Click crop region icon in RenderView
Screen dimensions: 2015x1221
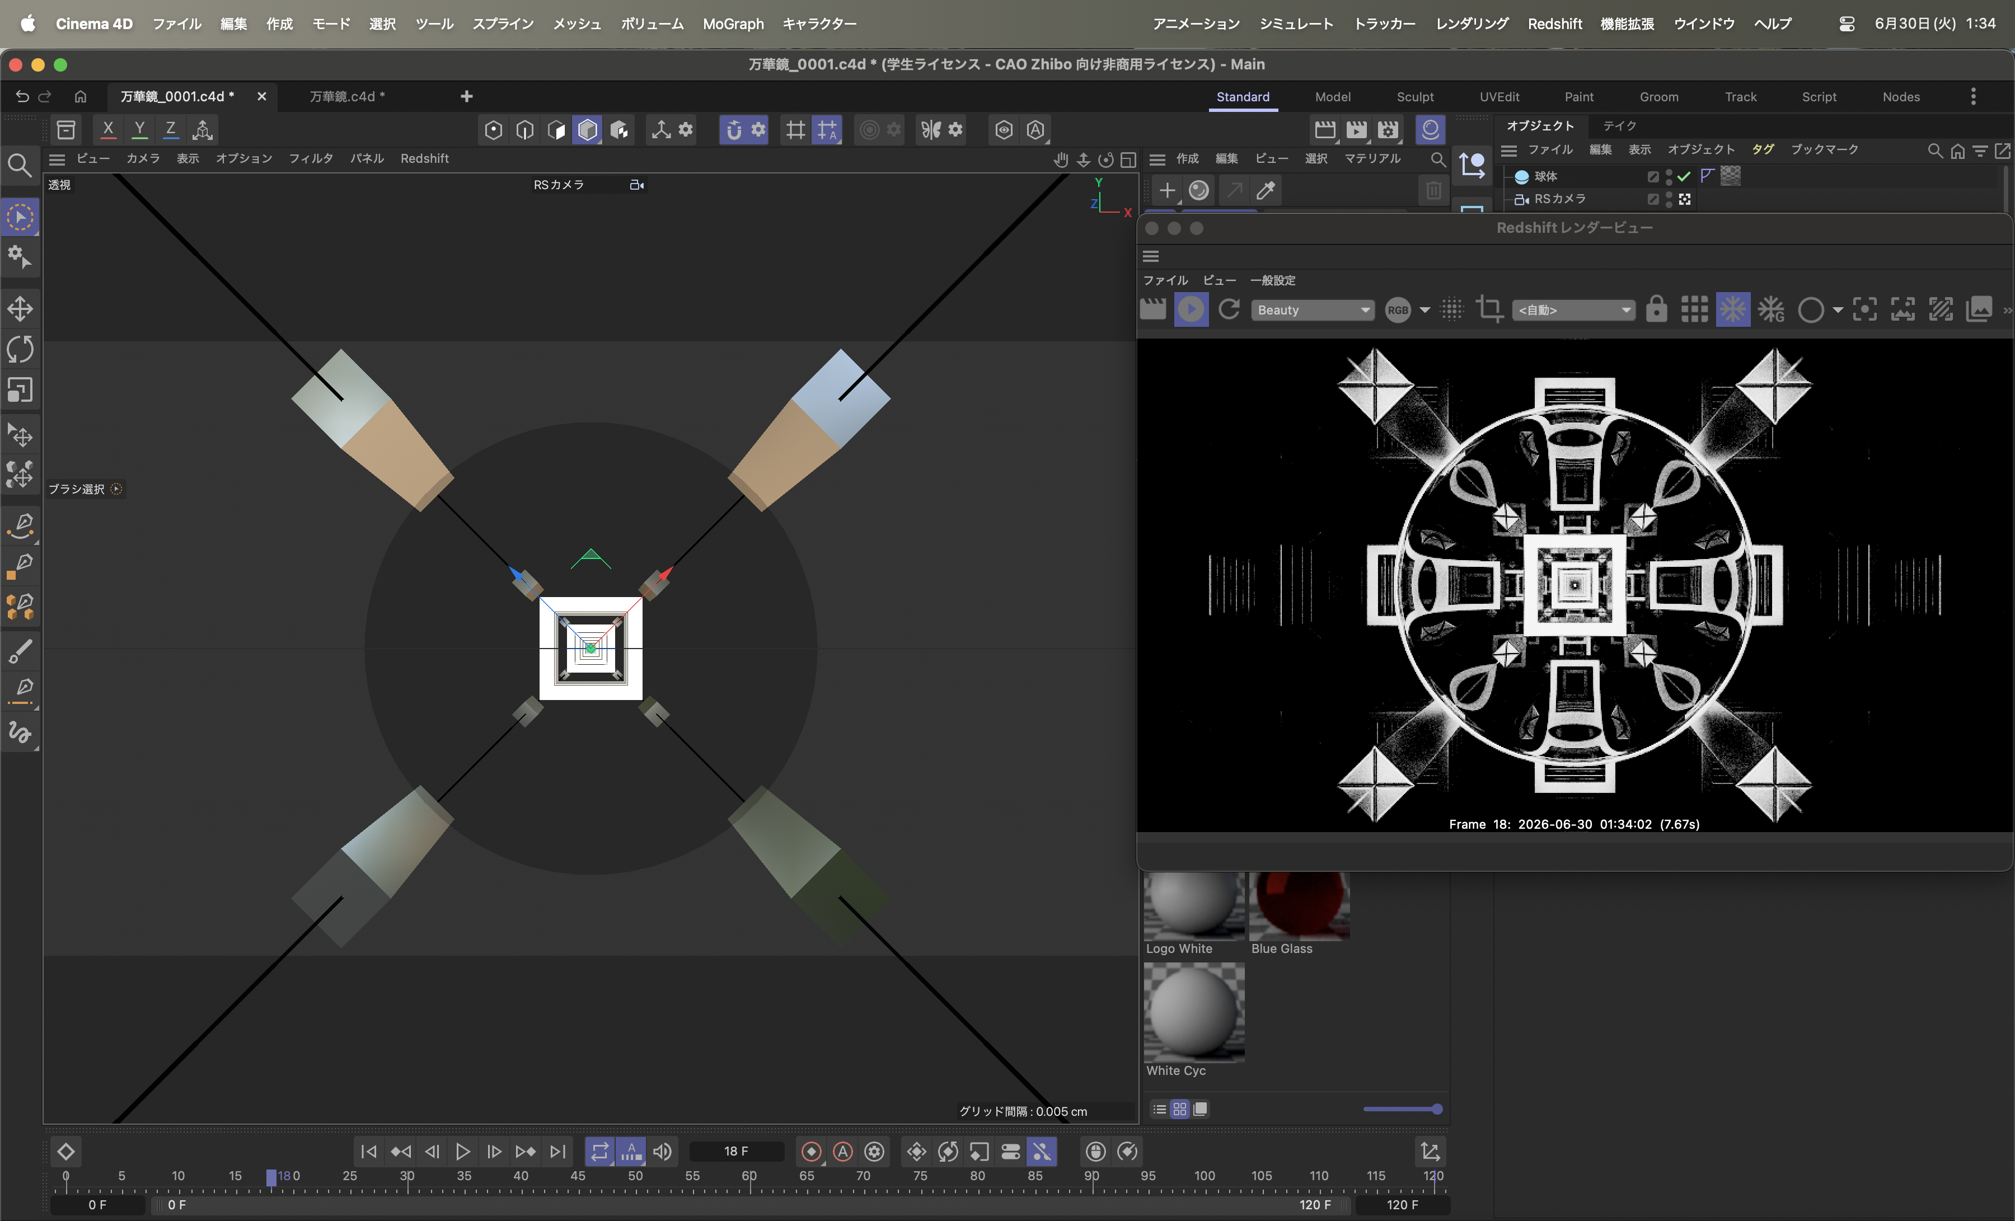point(1489,310)
